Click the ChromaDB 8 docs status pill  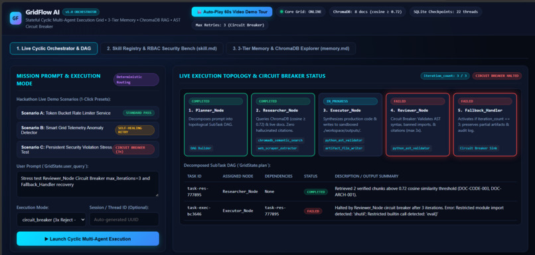tap(368, 11)
